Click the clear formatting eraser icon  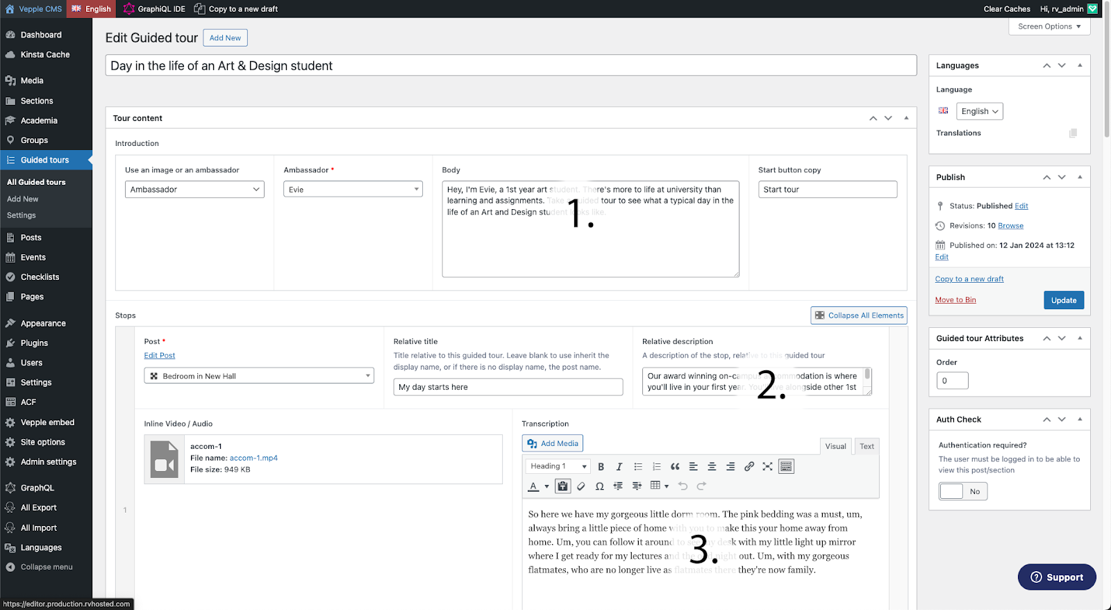[x=581, y=486]
